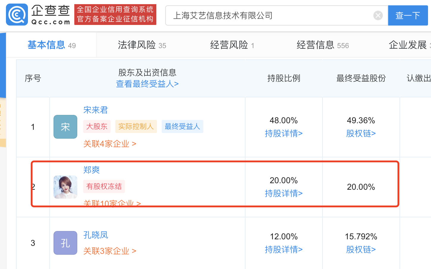
Task: Click the 有股权冻结 tag on 郑爽
Action: 104,186
